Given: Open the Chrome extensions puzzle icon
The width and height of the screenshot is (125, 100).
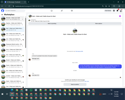Looking at the screenshot, I should pos(114,6).
